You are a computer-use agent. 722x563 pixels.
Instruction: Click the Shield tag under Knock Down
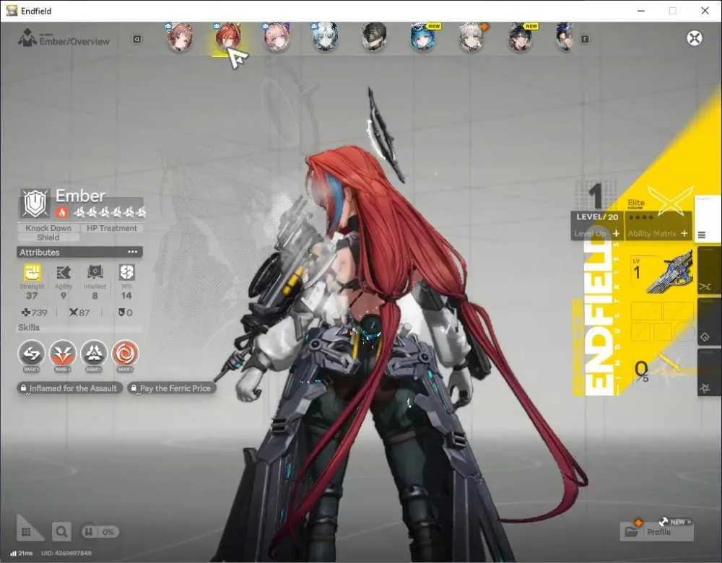coord(48,237)
